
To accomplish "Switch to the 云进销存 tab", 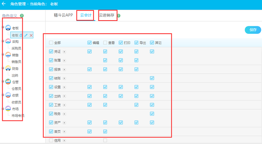I will 107,15.
